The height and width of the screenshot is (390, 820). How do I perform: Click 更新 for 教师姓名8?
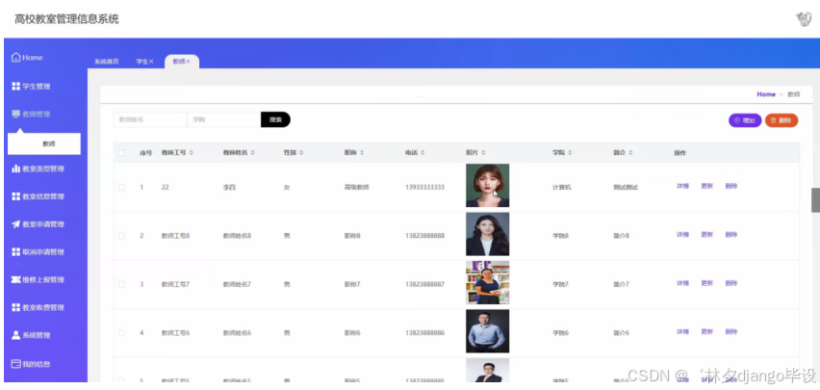point(707,235)
